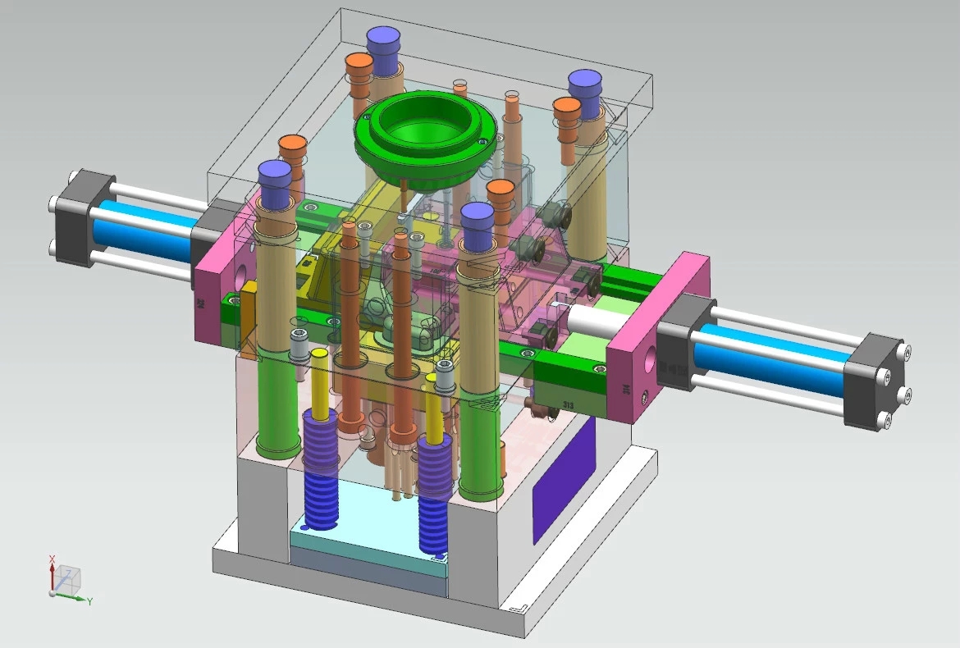Click the Y axis label of the triad
This screenshot has height=648, width=960.
89,601
